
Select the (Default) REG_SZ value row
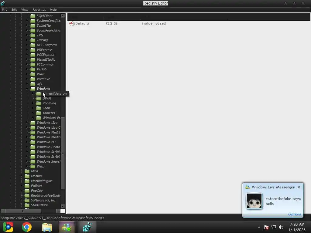point(189,23)
